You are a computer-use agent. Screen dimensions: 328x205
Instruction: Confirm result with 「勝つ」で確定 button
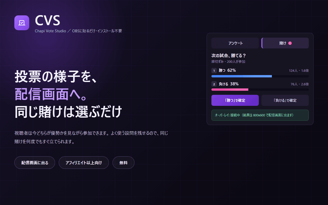[235, 100]
